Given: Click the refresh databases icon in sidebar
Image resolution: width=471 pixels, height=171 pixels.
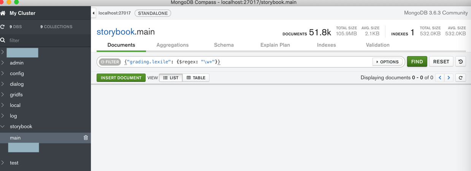Looking at the screenshot, I should click(x=3, y=27).
